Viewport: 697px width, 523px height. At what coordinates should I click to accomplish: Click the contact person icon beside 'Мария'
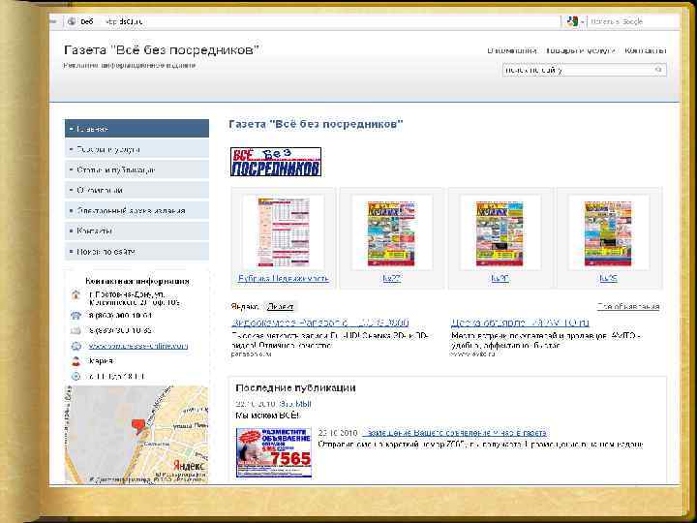pos(76,361)
